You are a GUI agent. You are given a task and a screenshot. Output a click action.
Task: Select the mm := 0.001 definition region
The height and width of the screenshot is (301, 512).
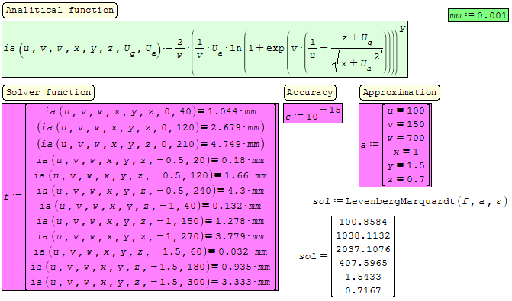[x=478, y=15]
